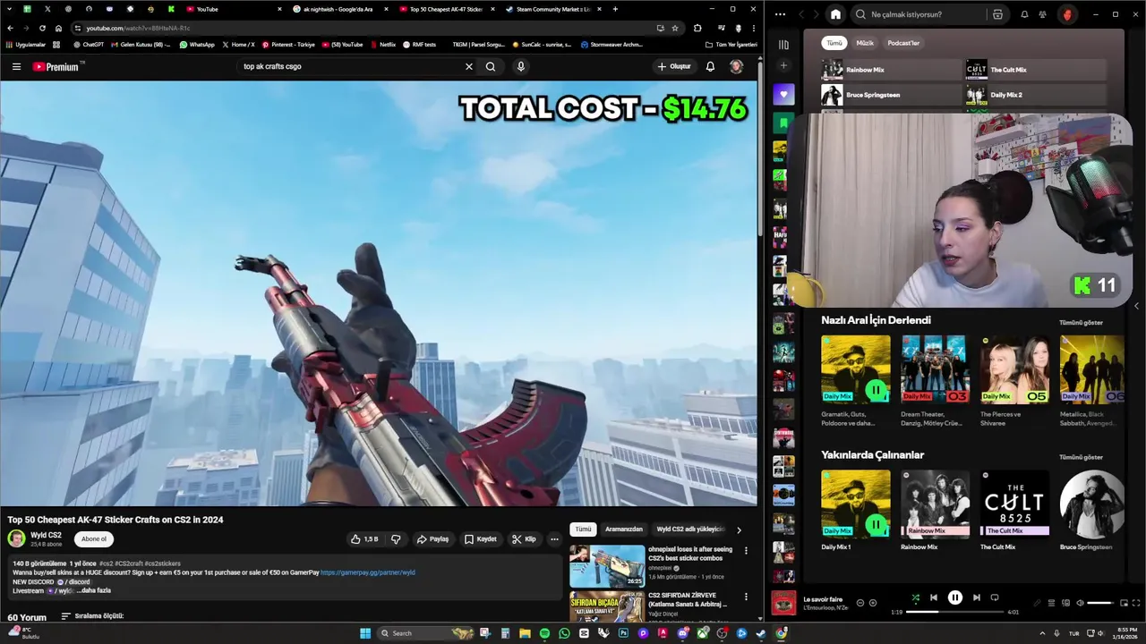Image resolution: width=1146 pixels, height=644 pixels.
Task: Open the Netflix bookmark
Action: 382,44
